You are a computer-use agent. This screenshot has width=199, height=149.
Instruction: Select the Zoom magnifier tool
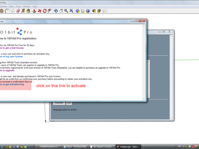pos(66,11)
